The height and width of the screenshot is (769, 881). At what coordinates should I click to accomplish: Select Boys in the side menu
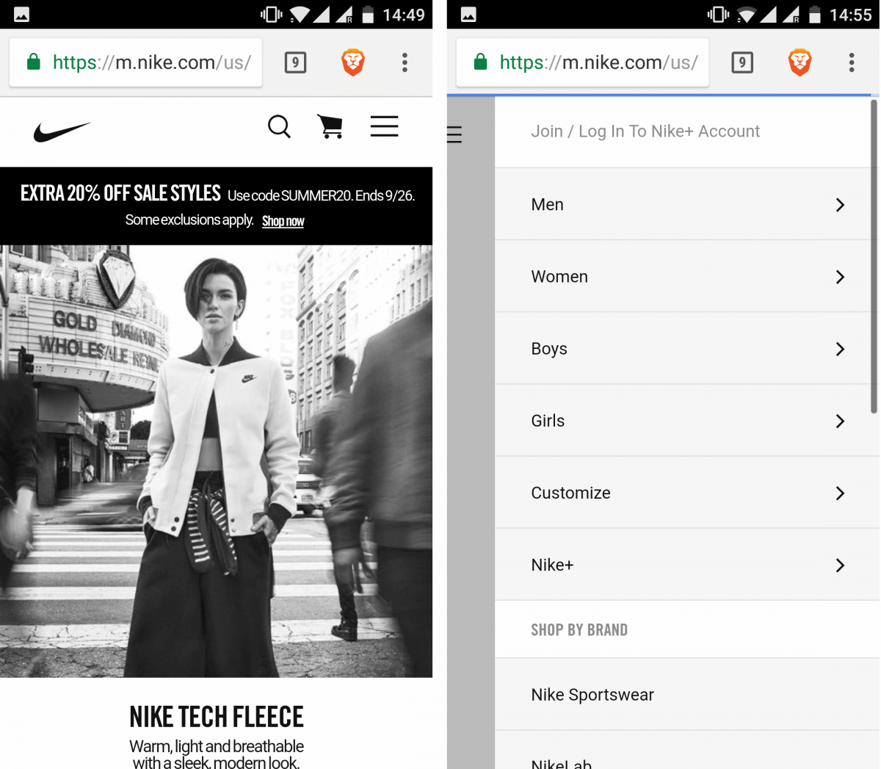pyautogui.click(x=549, y=349)
